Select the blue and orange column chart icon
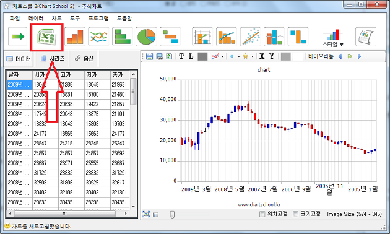Image resolution: width=390 pixels, height=234 pixels. pyautogui.click(x=274, y=37)
